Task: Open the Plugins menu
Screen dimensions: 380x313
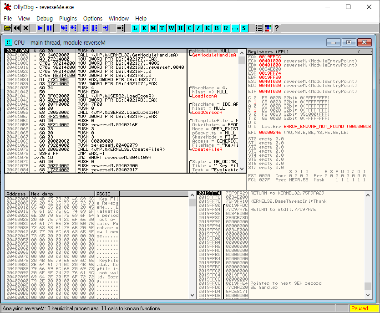Action: pos(68,18)
